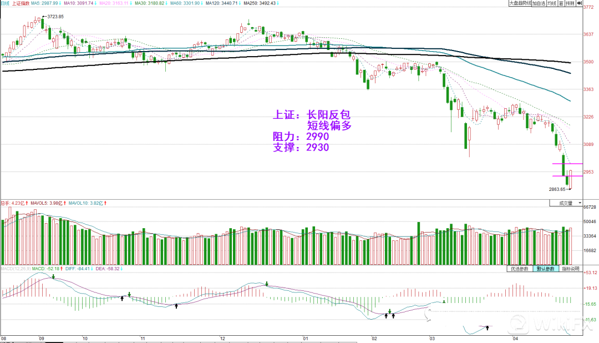Click the 上证指数 chart title
This screenshot has height=343, width=599.
point(20,3)
